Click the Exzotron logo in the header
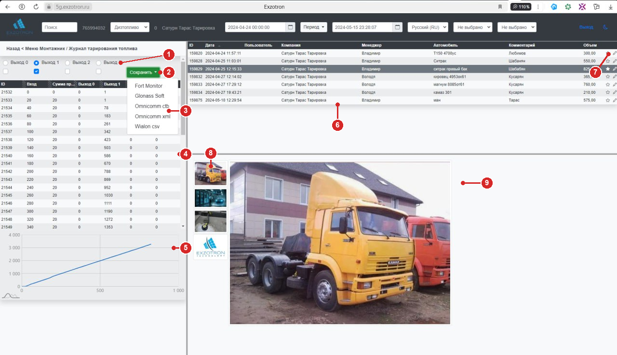The width and height of the screenshot is (617, 355). (x=20, y=27)
